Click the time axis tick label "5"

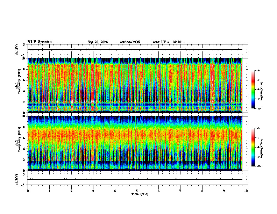point(137,191)
